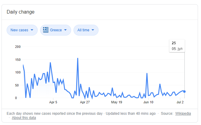201x125 pixels.
Task: Click the blue endpoint dot on the chart line
Action: (184, 92)
